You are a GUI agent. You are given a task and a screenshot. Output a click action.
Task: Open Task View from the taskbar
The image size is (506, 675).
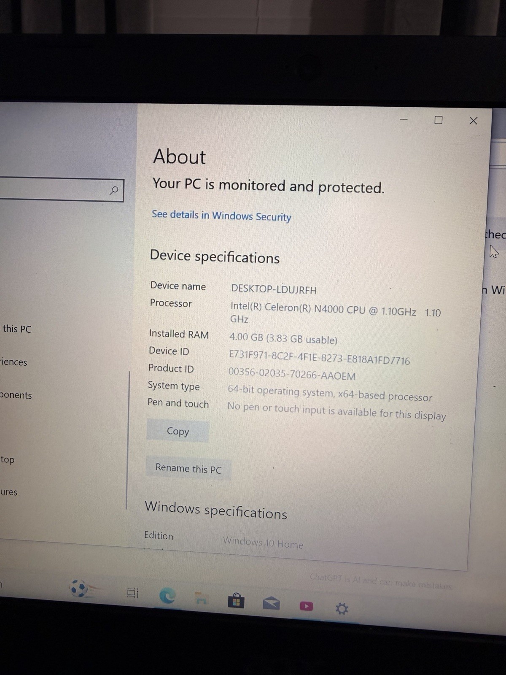pyautogui.click(x=132, y=592)
